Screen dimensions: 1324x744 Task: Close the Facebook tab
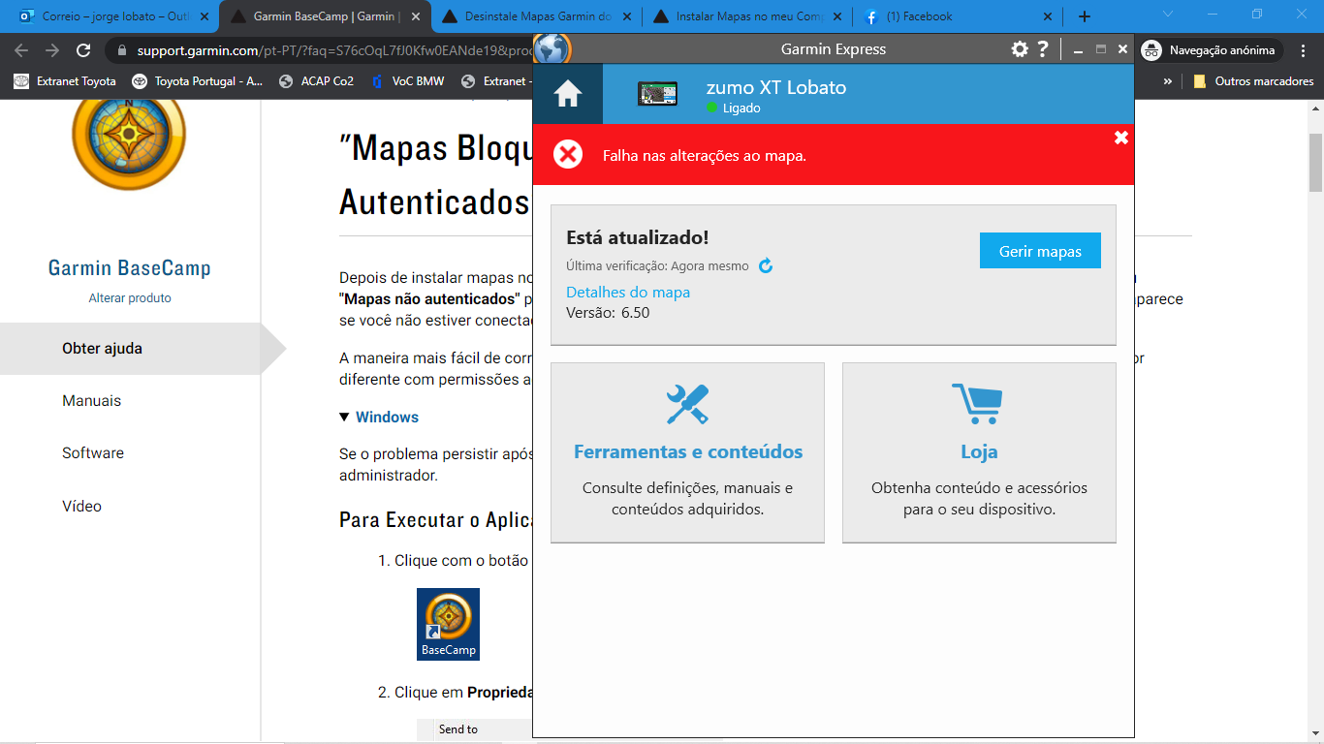click(1048, 16)
